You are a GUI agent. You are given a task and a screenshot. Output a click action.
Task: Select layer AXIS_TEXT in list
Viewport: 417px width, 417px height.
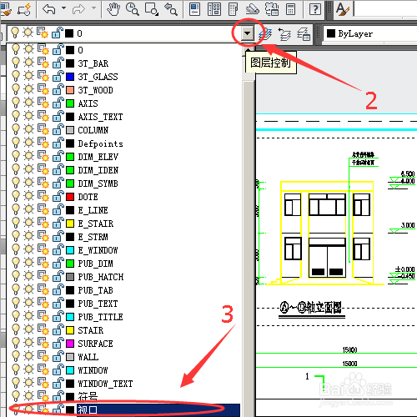pos(100,117)
